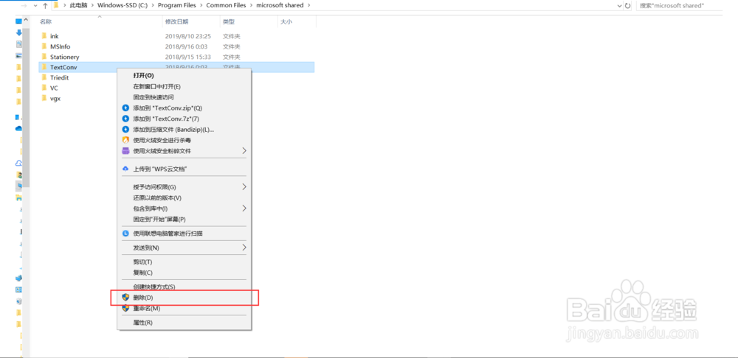Viewport: 738px width, 358px height.
Task: Select the VC folder
Action: pos(54,88)
